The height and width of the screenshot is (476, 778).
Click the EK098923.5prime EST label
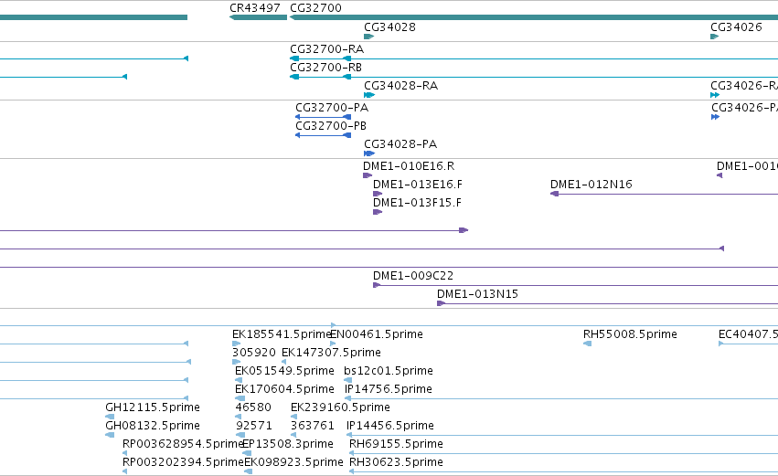click(293, 462)
